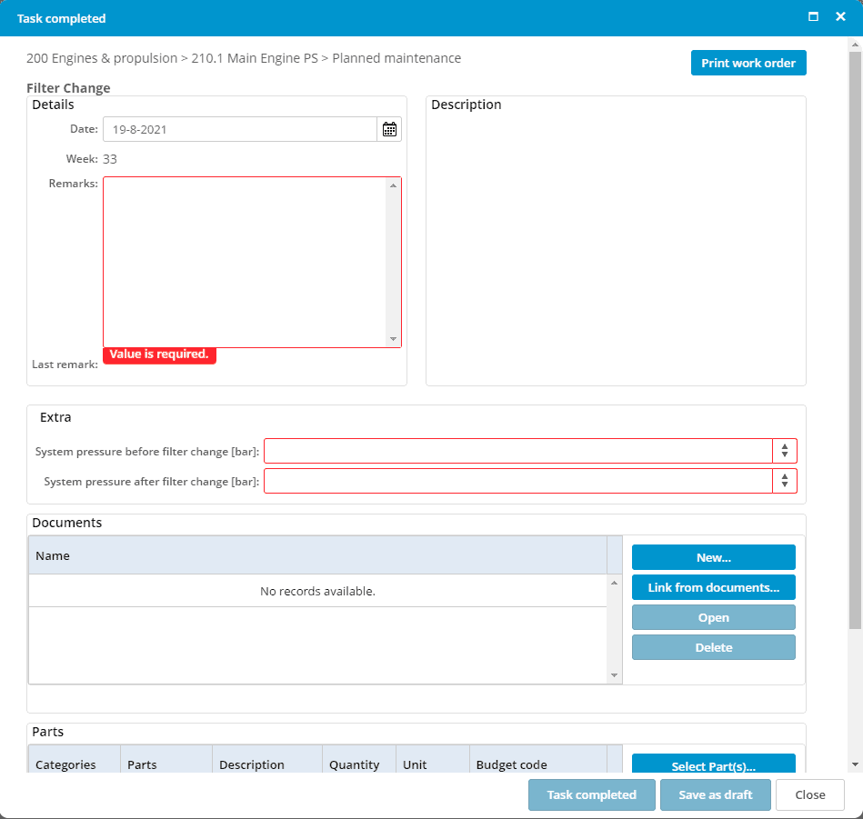Focus the Date input field
The image size is (863, 819).
tap(239, 129)
